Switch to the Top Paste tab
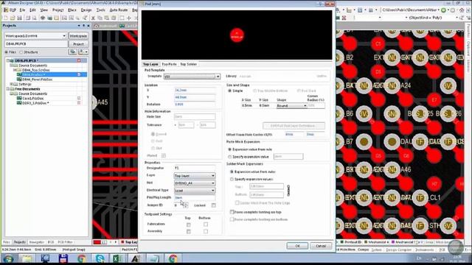The width and height of the screenshot is (472, 265). tap(169, 64)
